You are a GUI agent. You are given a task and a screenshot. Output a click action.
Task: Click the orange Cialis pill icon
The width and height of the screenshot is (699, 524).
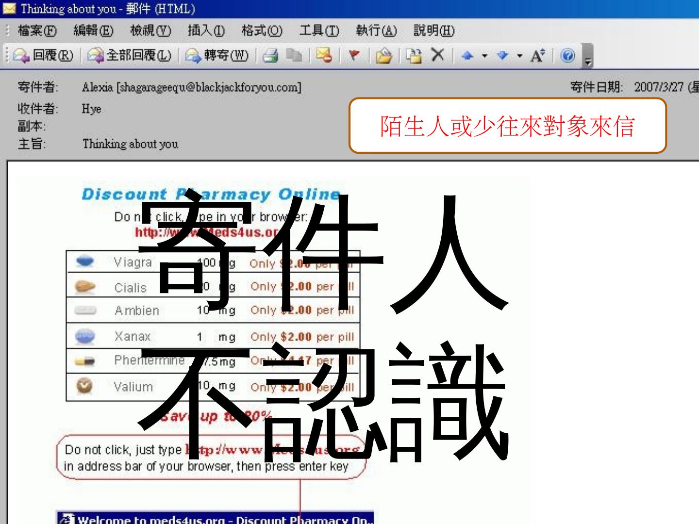click(85, 286)
